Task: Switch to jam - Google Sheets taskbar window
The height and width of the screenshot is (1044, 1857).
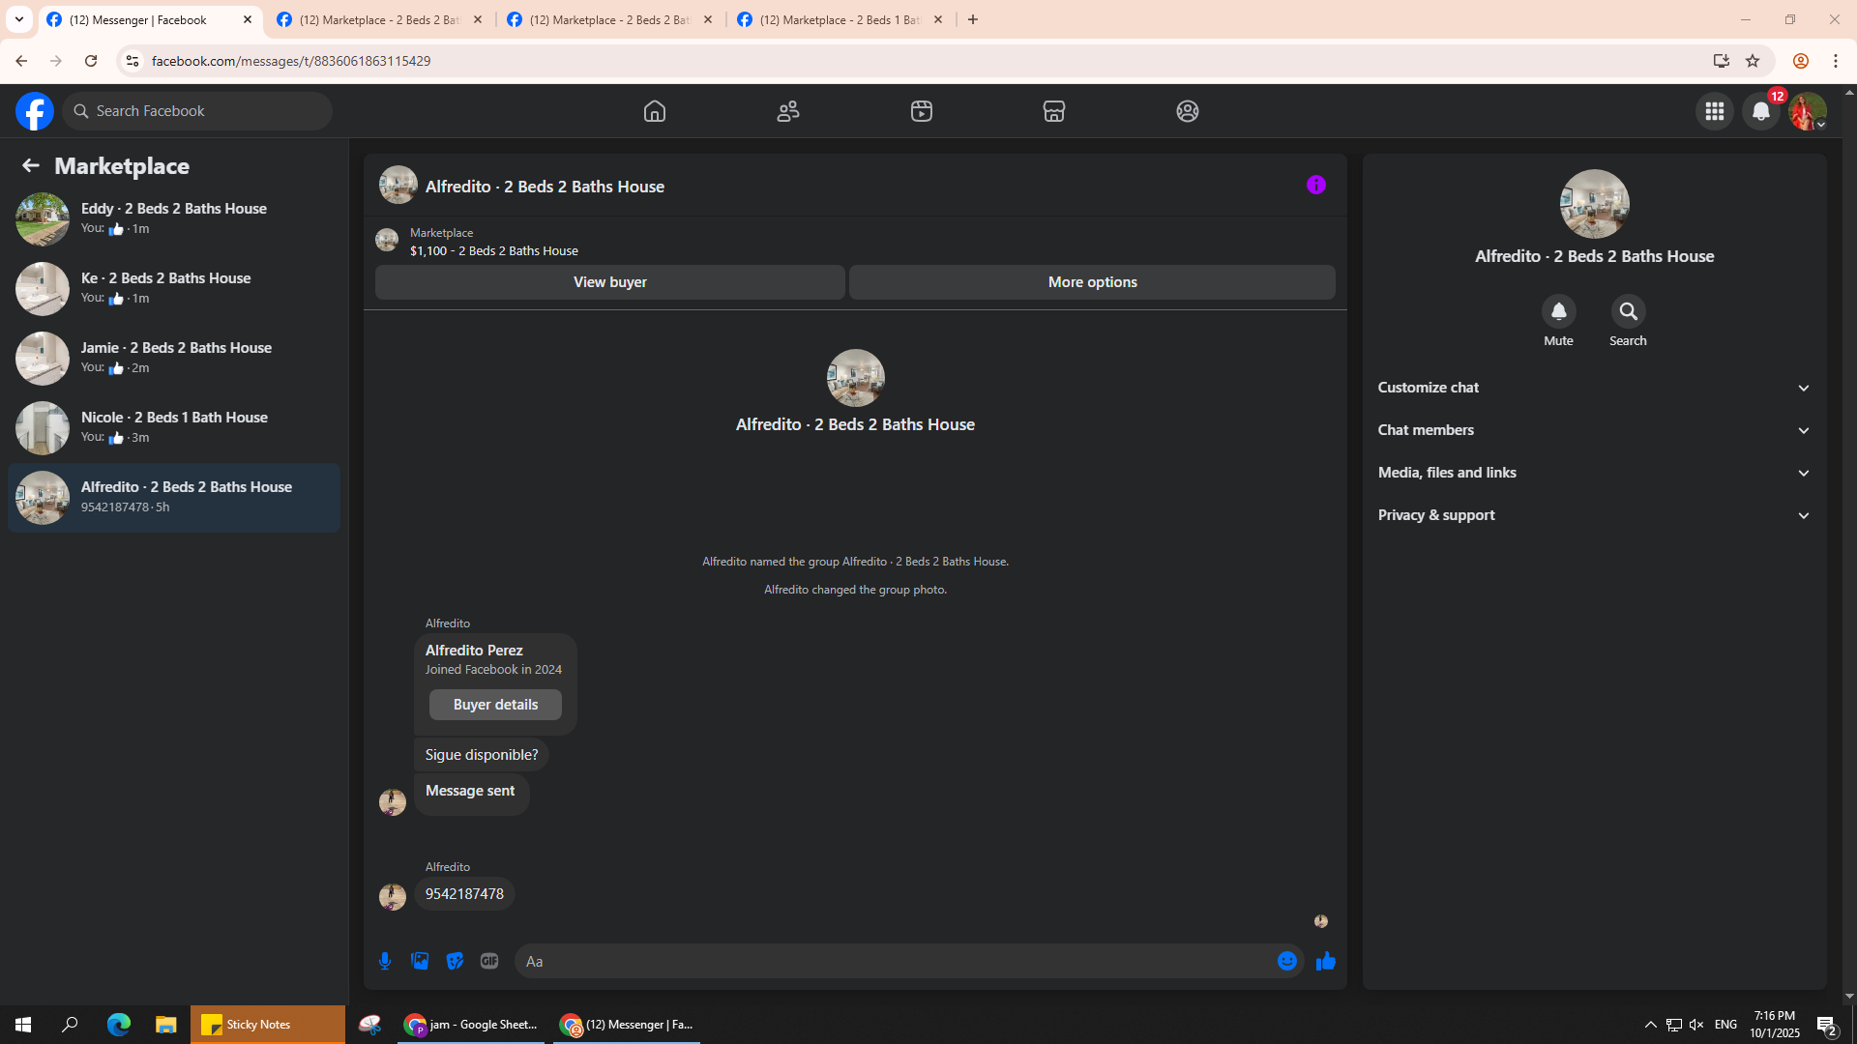Action: [x=472, y=1025]
